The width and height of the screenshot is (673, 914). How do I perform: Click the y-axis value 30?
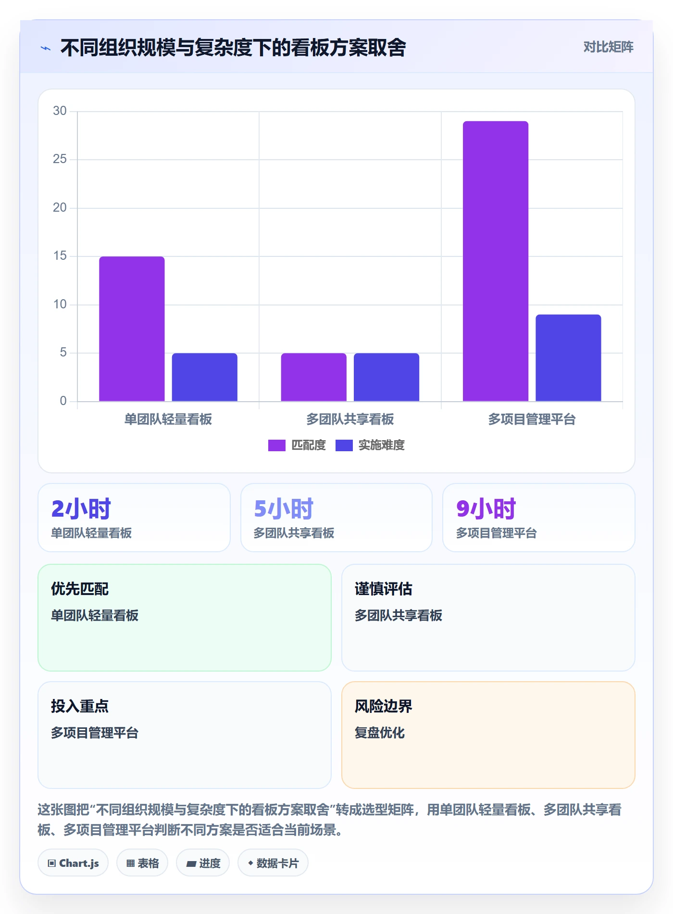(x=60, y=111)
